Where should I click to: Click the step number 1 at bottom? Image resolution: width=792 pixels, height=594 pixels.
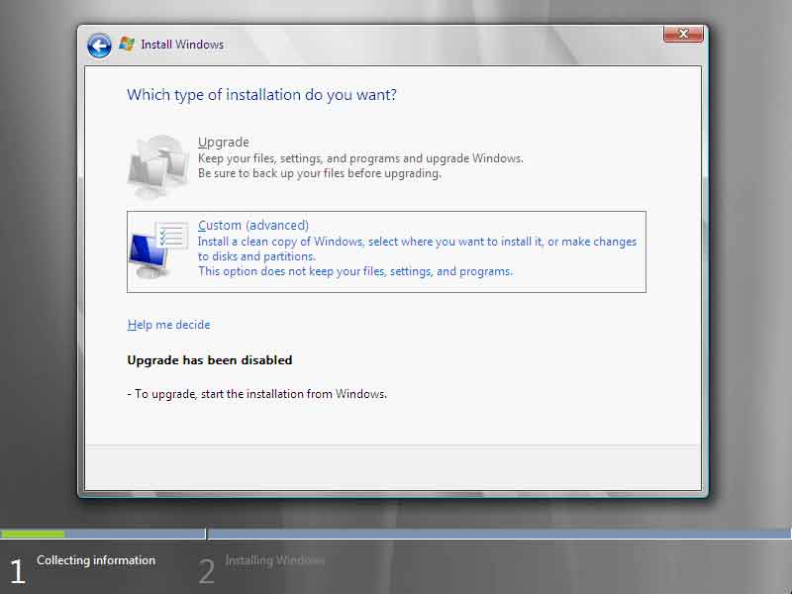pos(17,571)
